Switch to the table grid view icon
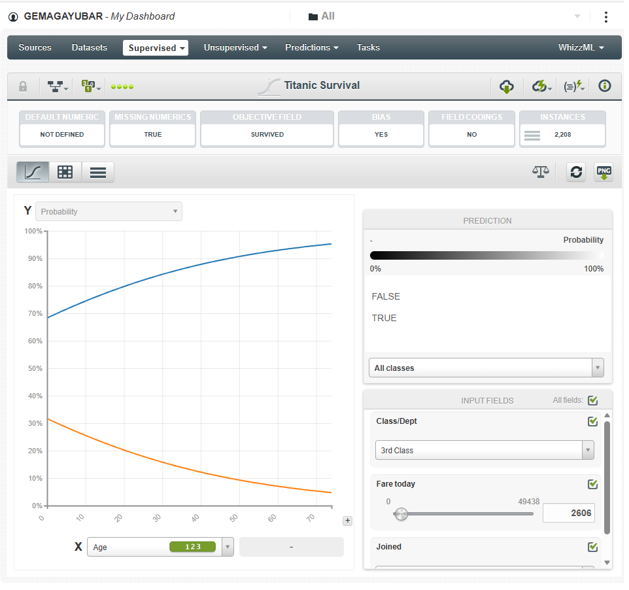This screenshot has width=629, height=590. click(x=65, y=172)
